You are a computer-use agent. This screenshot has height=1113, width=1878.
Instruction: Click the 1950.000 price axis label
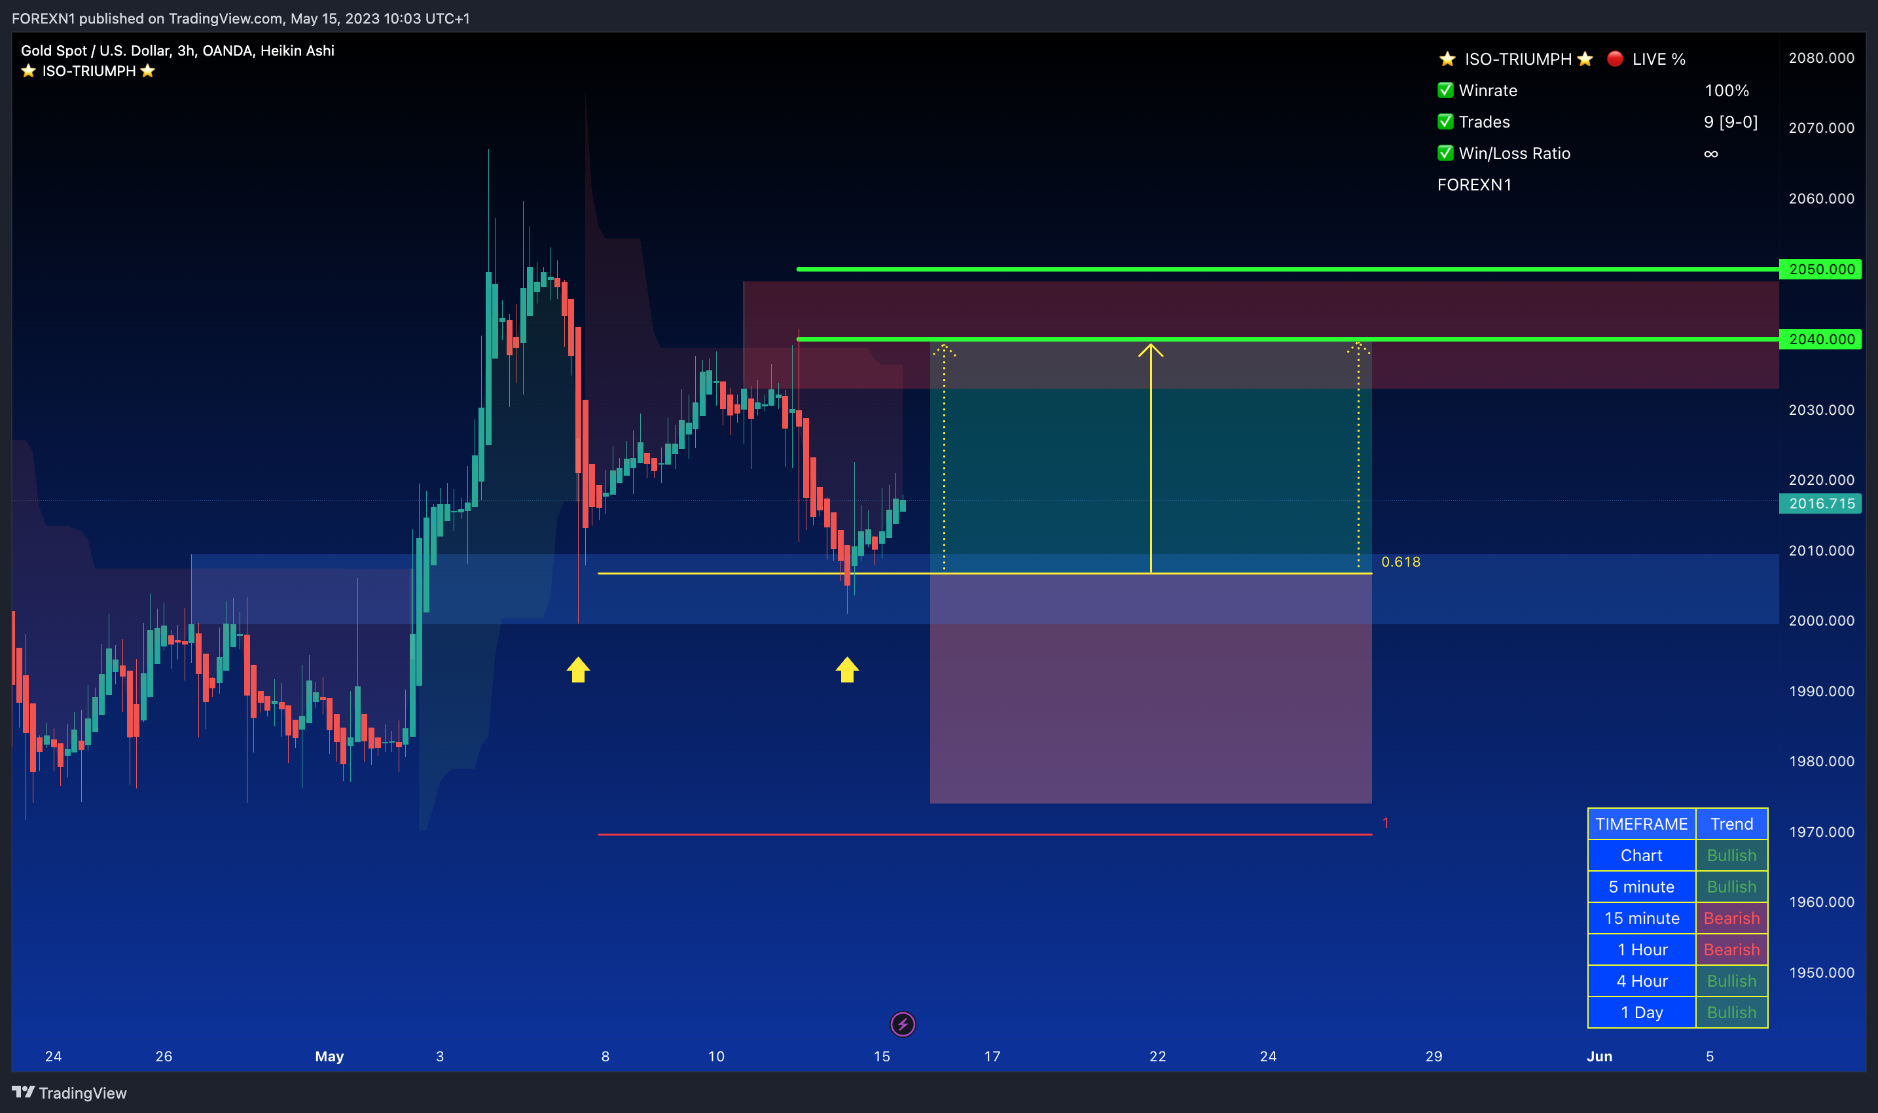(1821, 972)
